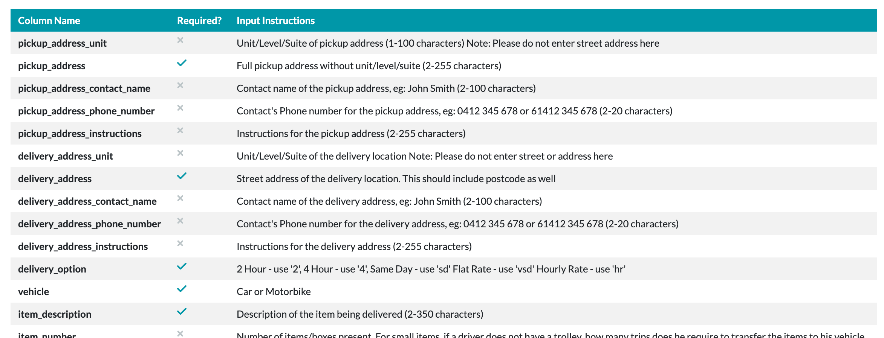The height and width of the screenshot is (338, 884).
Task: Select the Input Instructions column header
Action: (275, 21)
